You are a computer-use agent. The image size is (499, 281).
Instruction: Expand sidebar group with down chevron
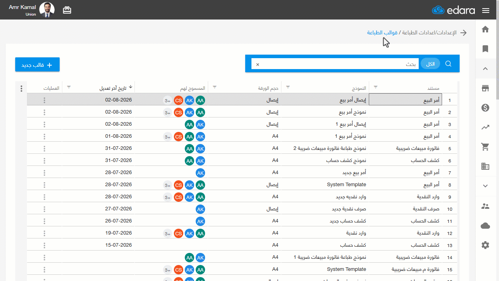tap(485, 186)
